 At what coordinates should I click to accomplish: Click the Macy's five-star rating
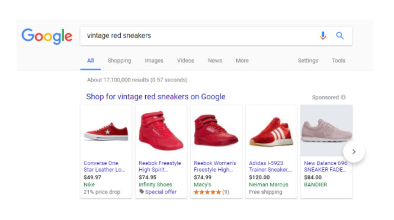(x=207, y=192)
